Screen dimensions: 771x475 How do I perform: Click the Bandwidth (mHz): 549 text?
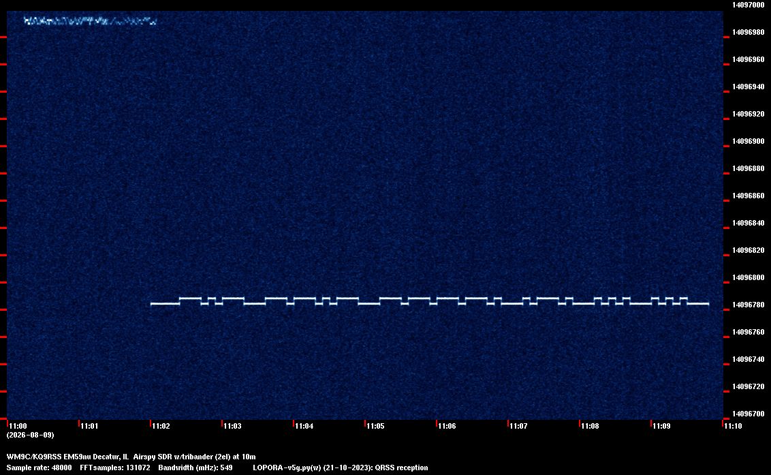tap(195, 468)
